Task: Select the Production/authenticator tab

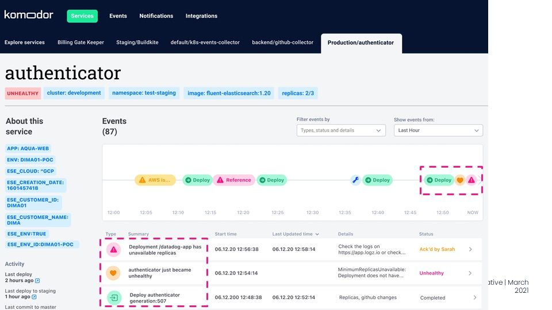Action: point(361,43)
